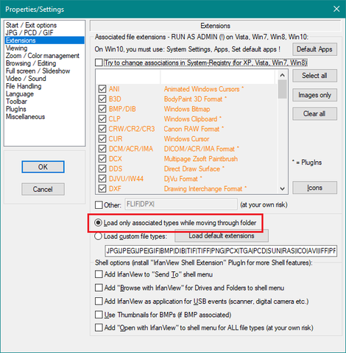Click Images only button
The height and width of the screenshot is (353, 346).
(x=314, y=95)
